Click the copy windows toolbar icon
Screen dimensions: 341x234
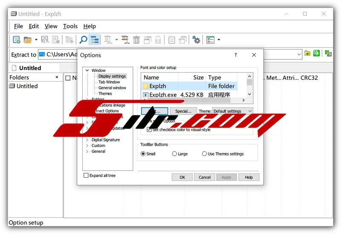[x=182, y=40]
